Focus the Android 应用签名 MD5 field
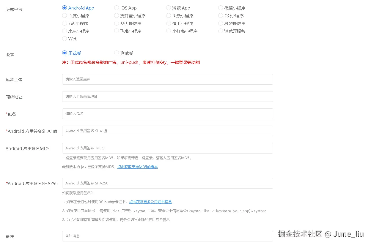 167,148
